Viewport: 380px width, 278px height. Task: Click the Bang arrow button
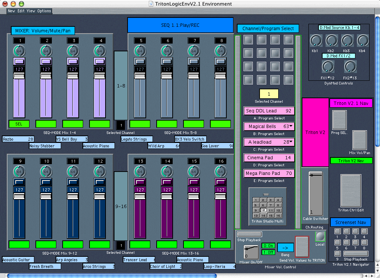pyautogui.click(x=285, y=247)
